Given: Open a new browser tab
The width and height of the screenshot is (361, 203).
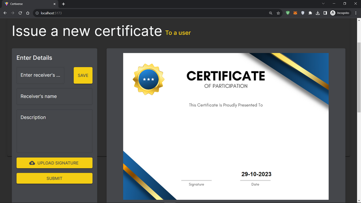Looking at the screenshot, I should [x=63, y=4].
